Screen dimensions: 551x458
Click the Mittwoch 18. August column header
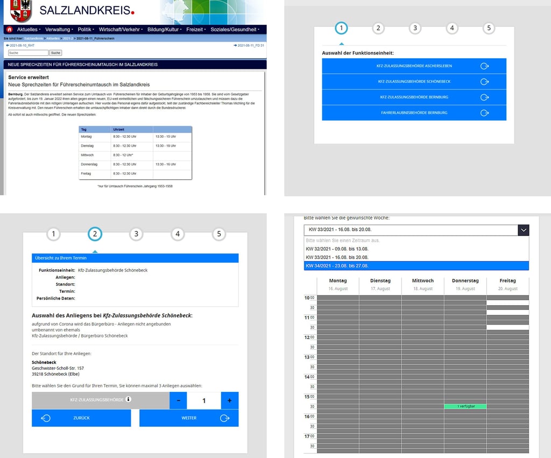[x=423, y=284]
